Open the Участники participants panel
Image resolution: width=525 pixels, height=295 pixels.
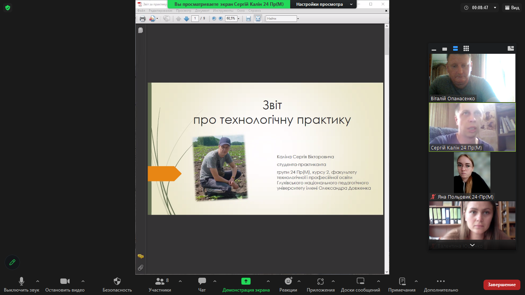point(160,285)
